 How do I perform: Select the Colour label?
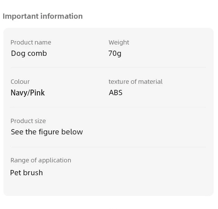coord(20,82)
